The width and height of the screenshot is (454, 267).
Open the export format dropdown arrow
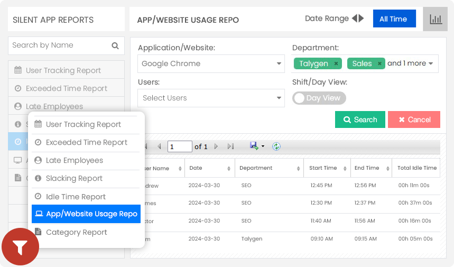[x=263, y=146]
